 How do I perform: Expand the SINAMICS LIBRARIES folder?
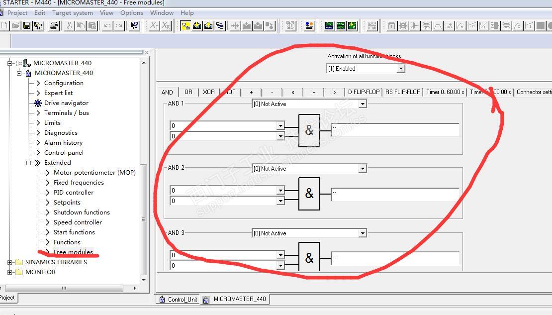(10, 262)
